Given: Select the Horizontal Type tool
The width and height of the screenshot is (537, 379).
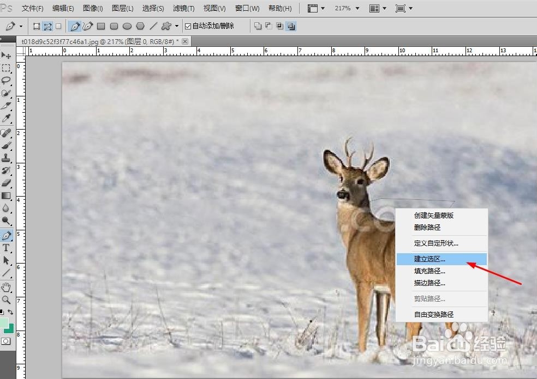Looking at the screenshot, I should [6, 248].
